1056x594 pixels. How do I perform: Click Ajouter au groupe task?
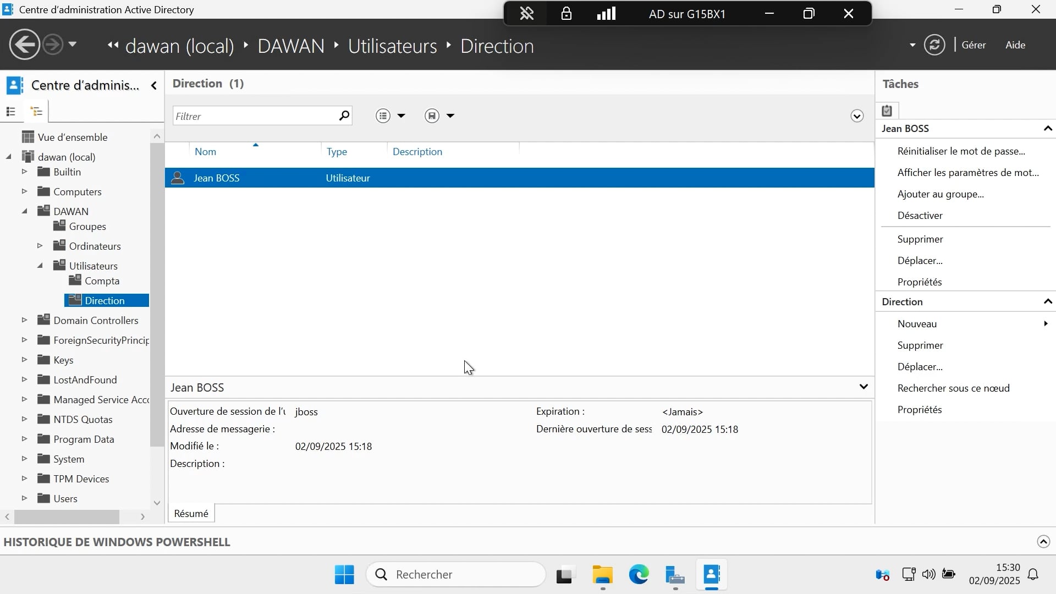[x=941, y=194]
